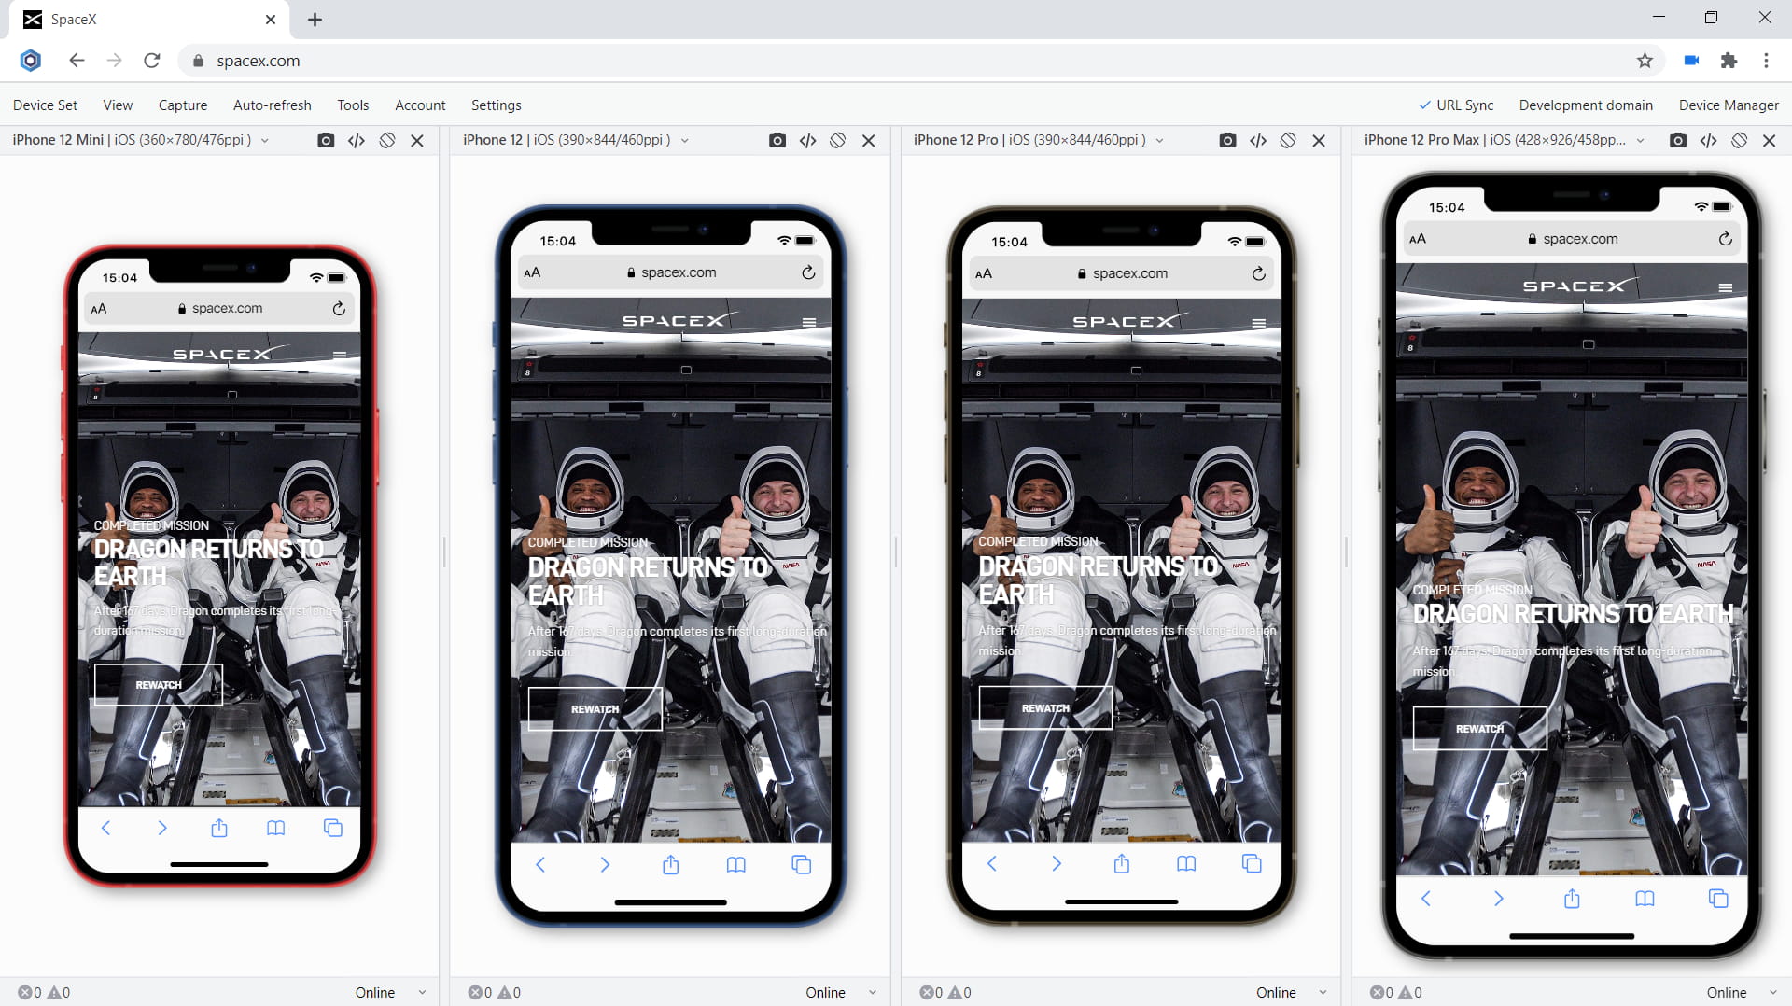Screen dimensions: 1792x1006
Task: Open code inspector for iPhone 12 panel
Action: (x=807, y=140)
